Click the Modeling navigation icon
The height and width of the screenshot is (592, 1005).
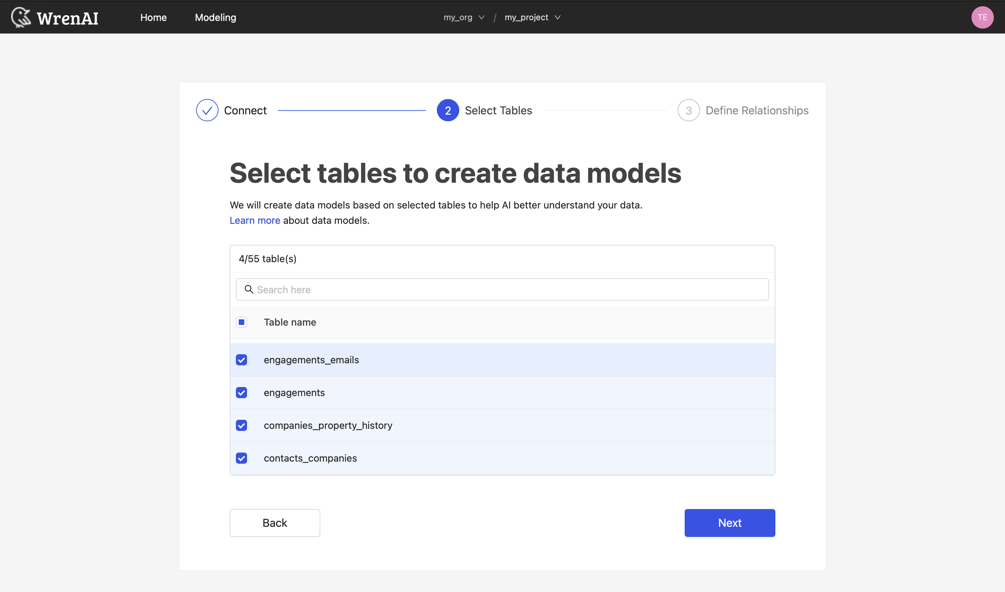(x=215, y=17)
